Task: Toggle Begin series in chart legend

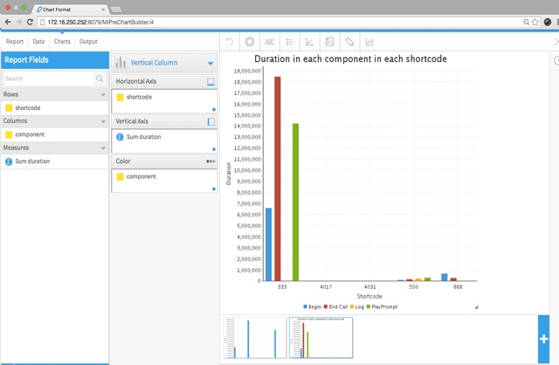Action: [312, 307]
